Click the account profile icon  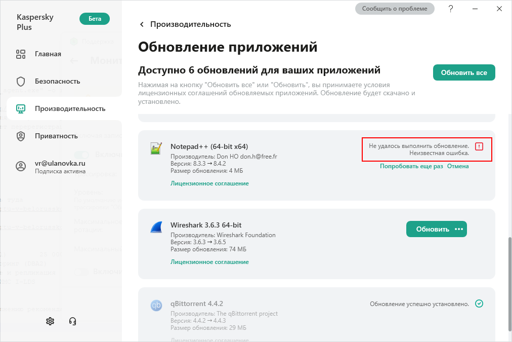(21, 166)
